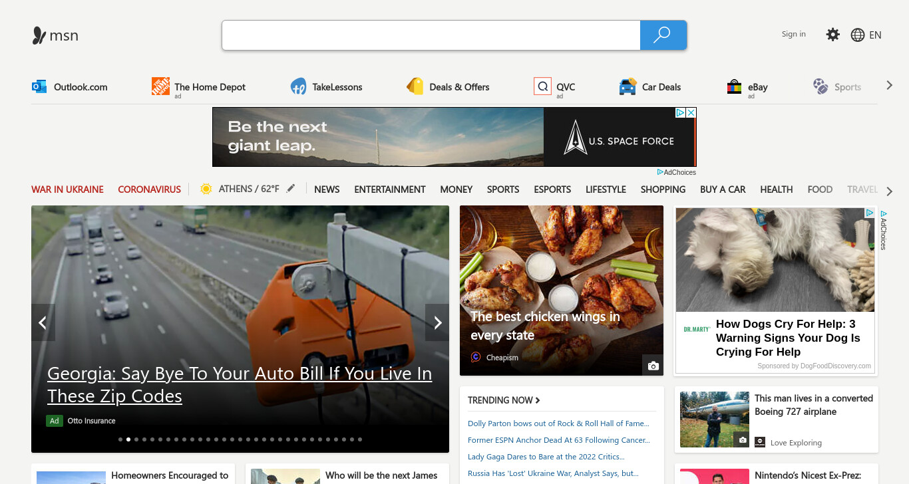
Task: Close the Space Force banner ad
Action: [691, 113]
